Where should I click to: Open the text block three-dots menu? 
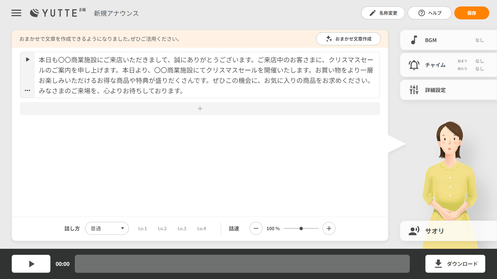[27, 90]
